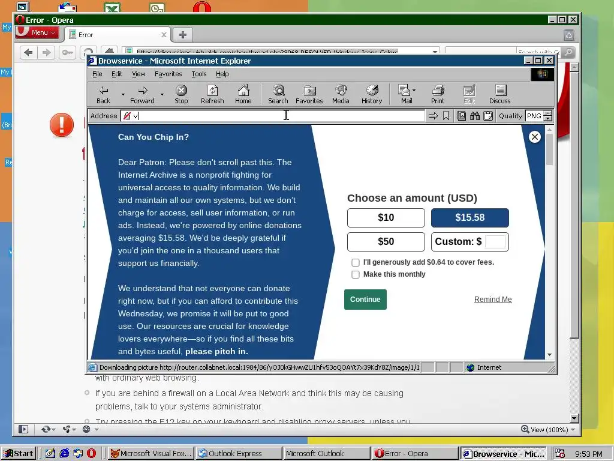
Task: Select the $15.58 donation amount
Action: 470,217
